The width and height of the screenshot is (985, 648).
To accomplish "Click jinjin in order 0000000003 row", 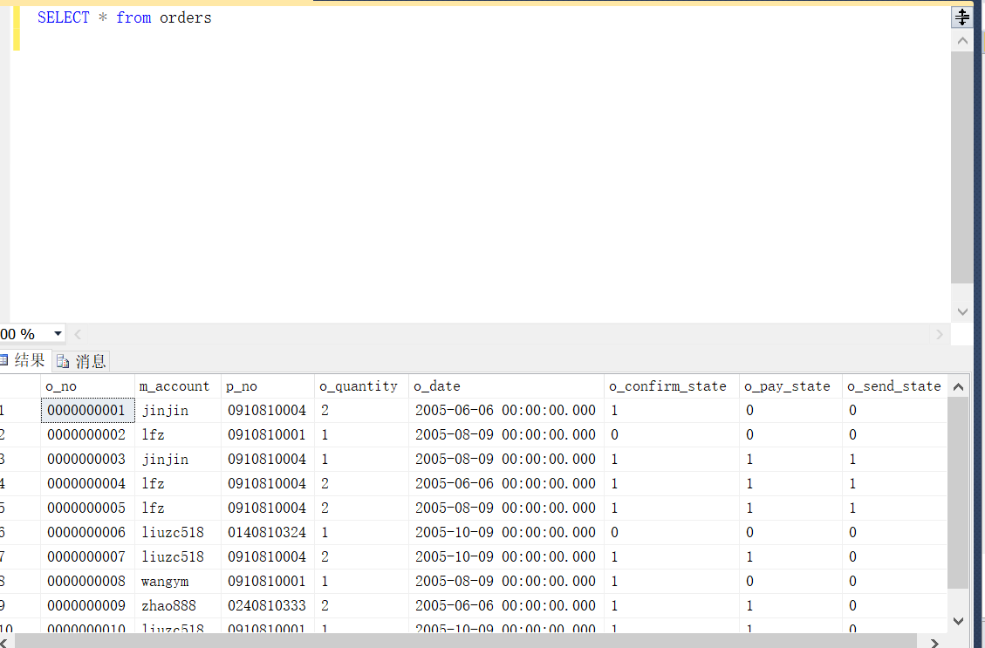I will [178, 459].
